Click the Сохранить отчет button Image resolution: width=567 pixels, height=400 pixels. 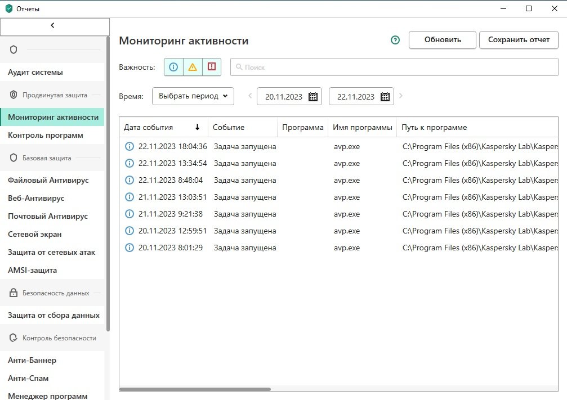pyautogui.click(x=519, y=40)
